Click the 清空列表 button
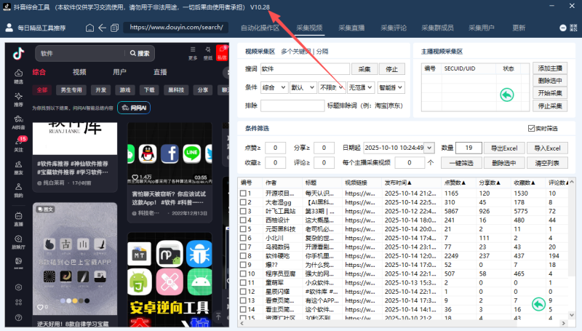 pyautogui.click(x=547, y=162)
